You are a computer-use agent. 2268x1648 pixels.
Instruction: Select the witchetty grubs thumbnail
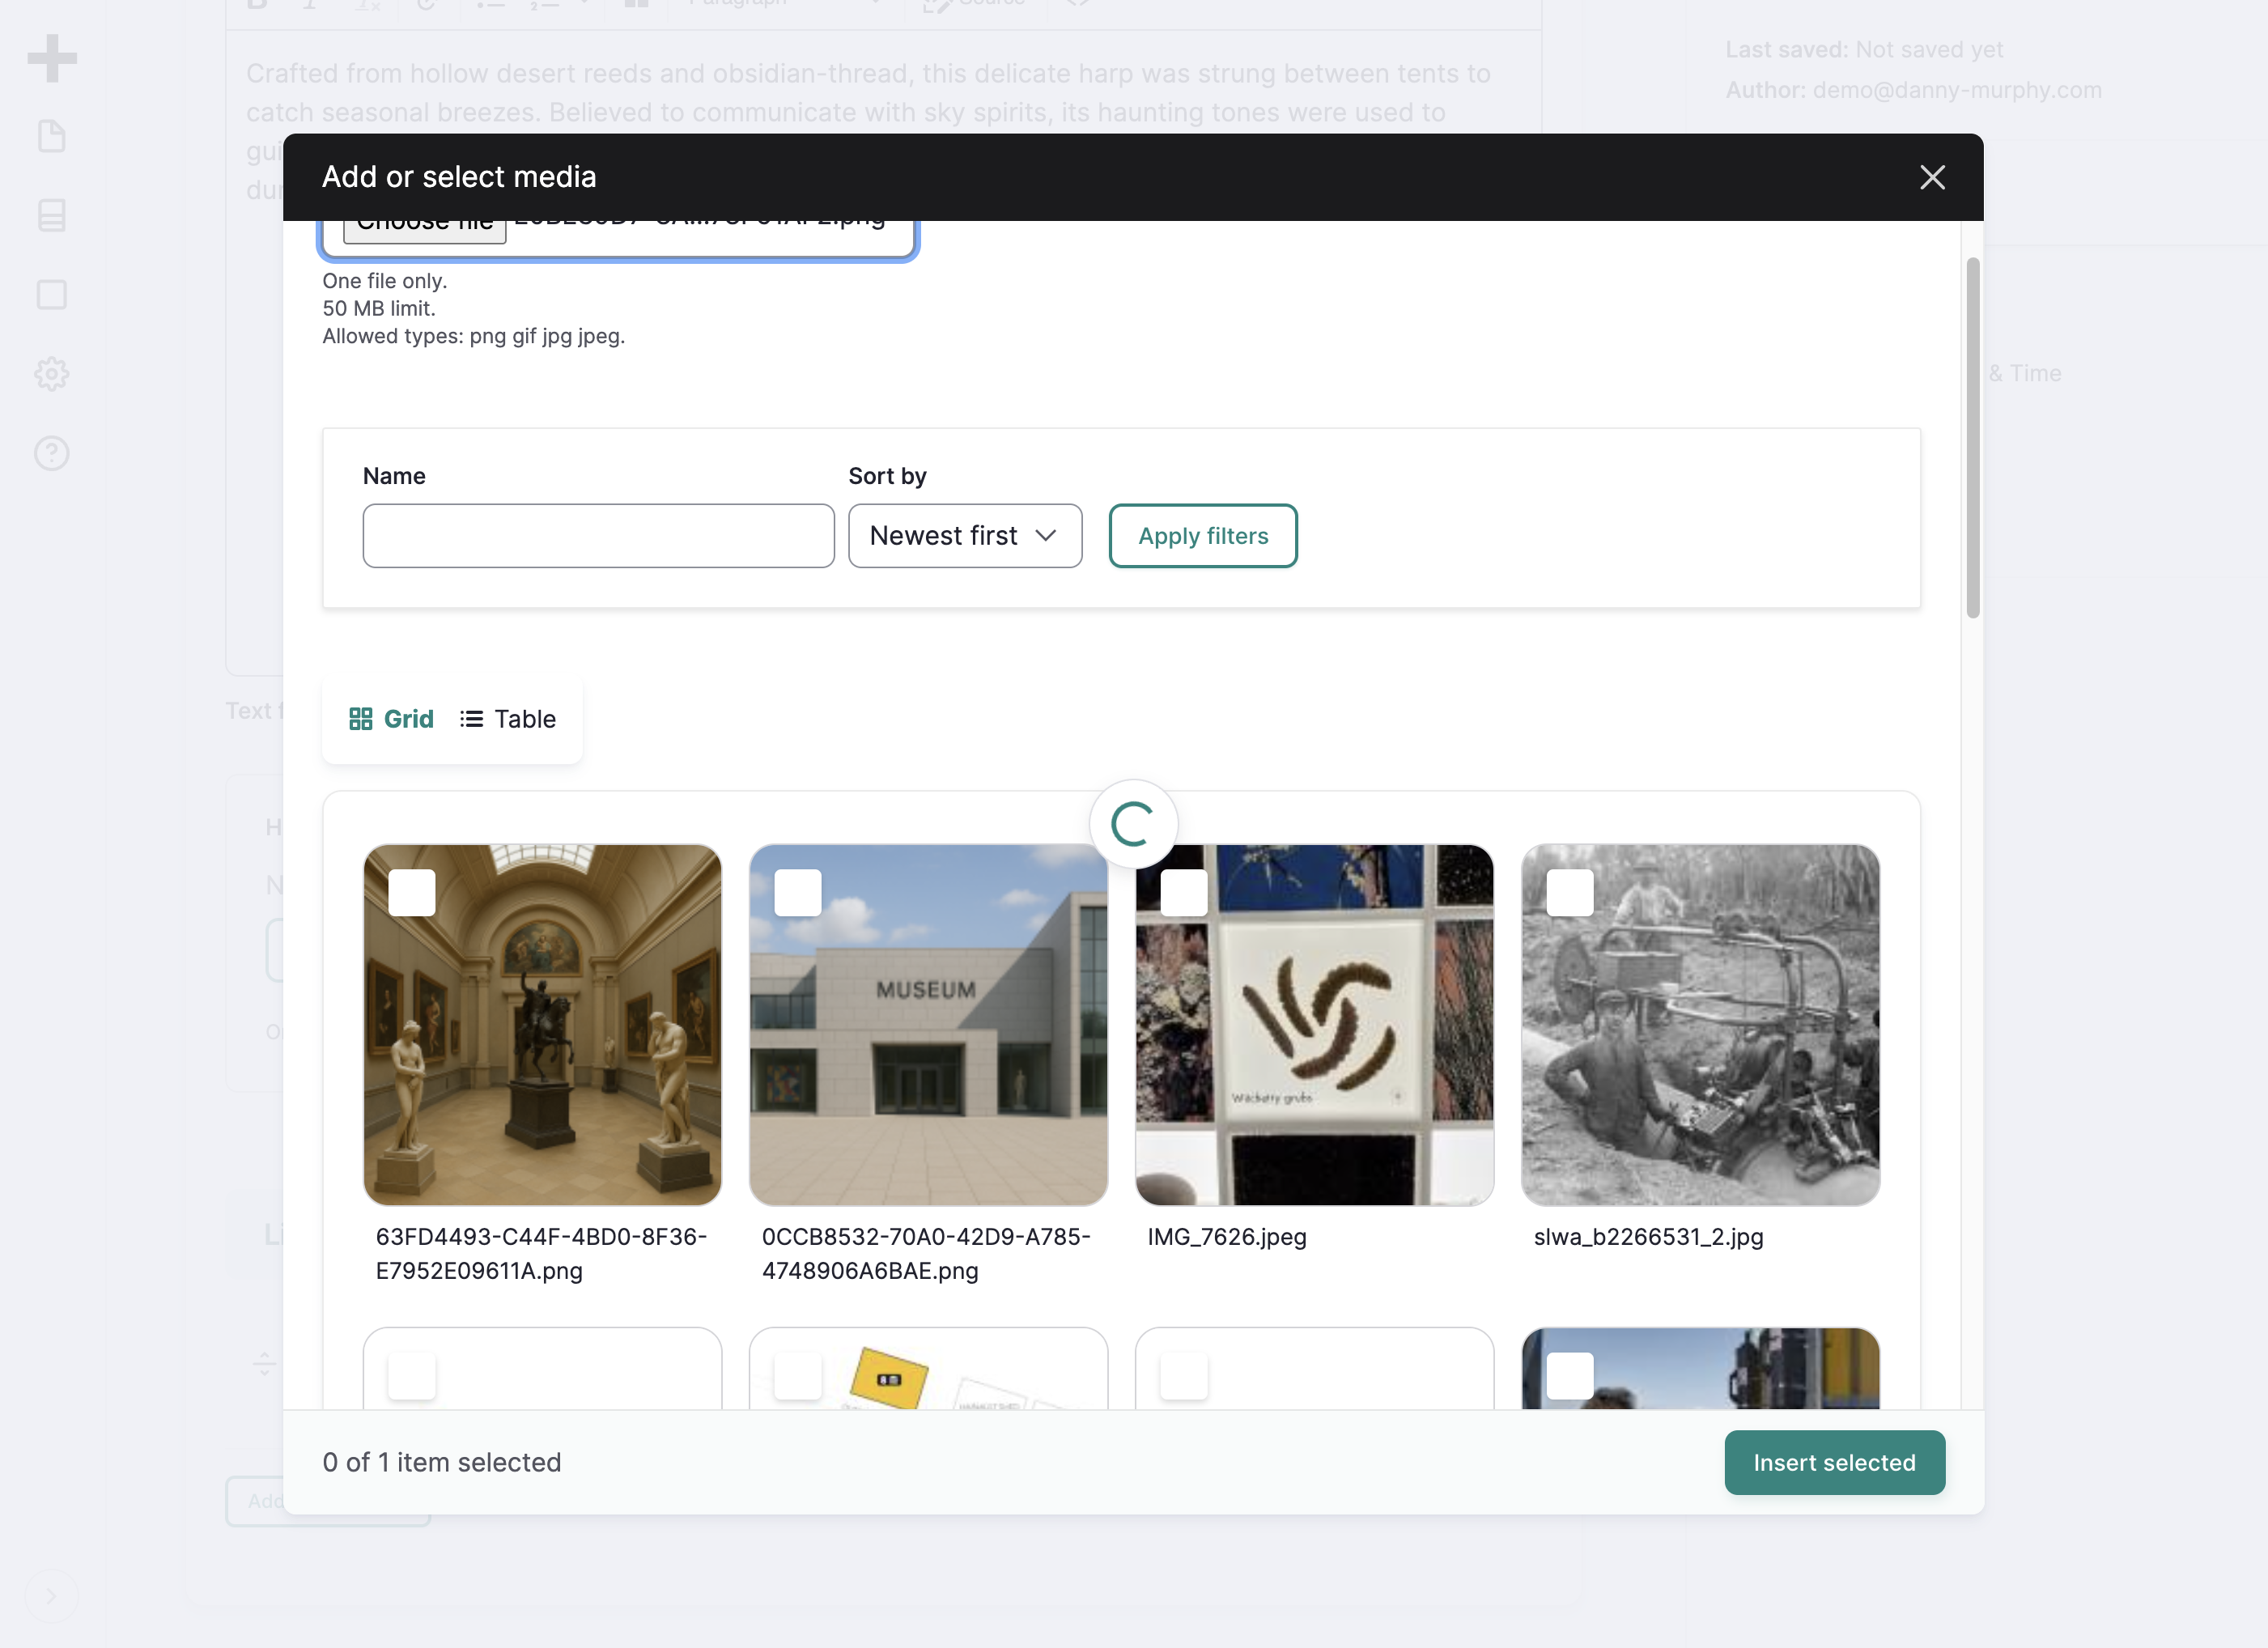(x=1314, y=1025)
